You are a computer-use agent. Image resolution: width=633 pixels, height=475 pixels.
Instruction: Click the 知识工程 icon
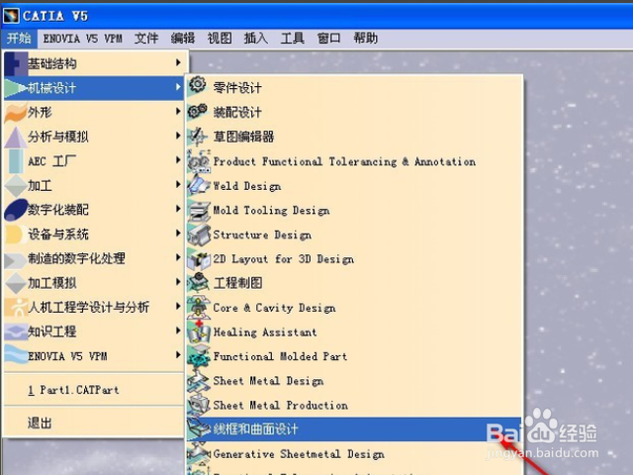click(x=16, y=332)
